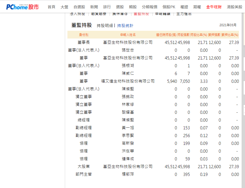This screenshot has width=245, height=188.
Task: Click 選股 in the top menu
Action: coord(120,7)
